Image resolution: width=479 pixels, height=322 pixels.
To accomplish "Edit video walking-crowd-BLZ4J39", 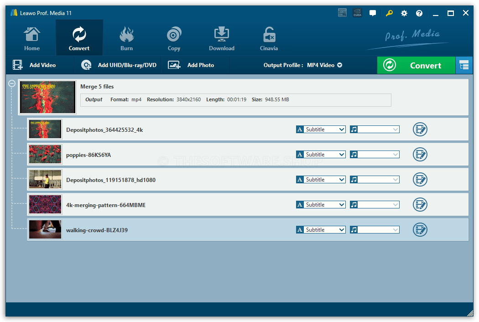I will pyautogui.click(x=420, y=230).
